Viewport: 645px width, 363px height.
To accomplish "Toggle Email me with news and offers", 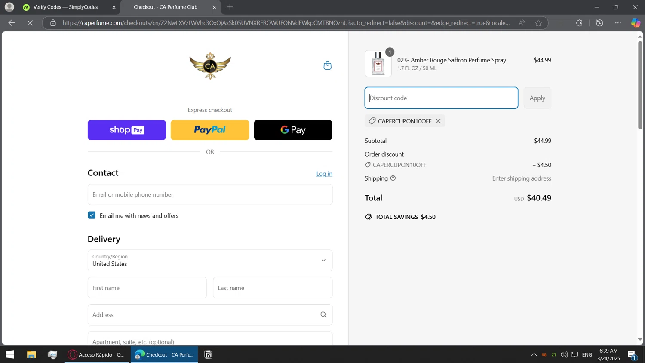I will pyautogui.click(x=92, y=215).
